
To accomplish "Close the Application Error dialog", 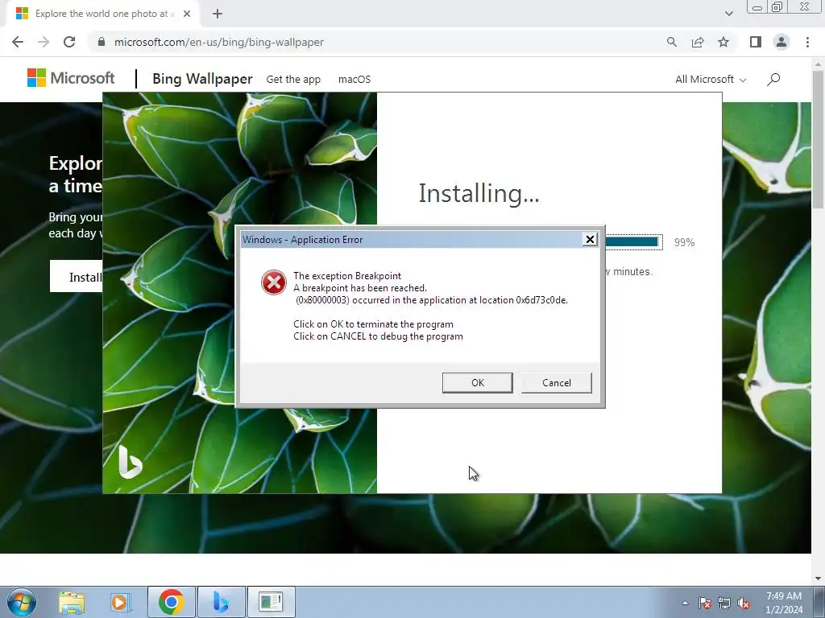I will (x=590, y=240).
